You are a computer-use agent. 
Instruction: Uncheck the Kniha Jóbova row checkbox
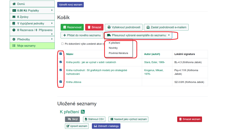point(61,82)
